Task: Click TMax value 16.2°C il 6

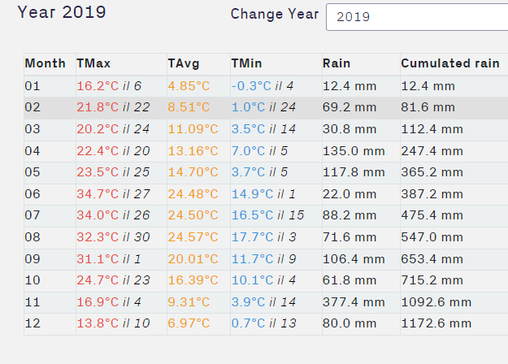Action: coord(109,86)
